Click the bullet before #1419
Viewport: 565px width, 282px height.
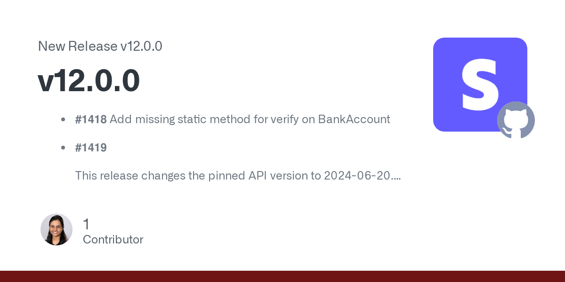pos(63,148)
